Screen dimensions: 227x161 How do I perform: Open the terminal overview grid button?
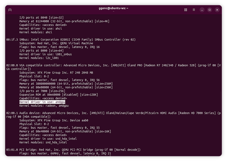(x=186, y=10)
